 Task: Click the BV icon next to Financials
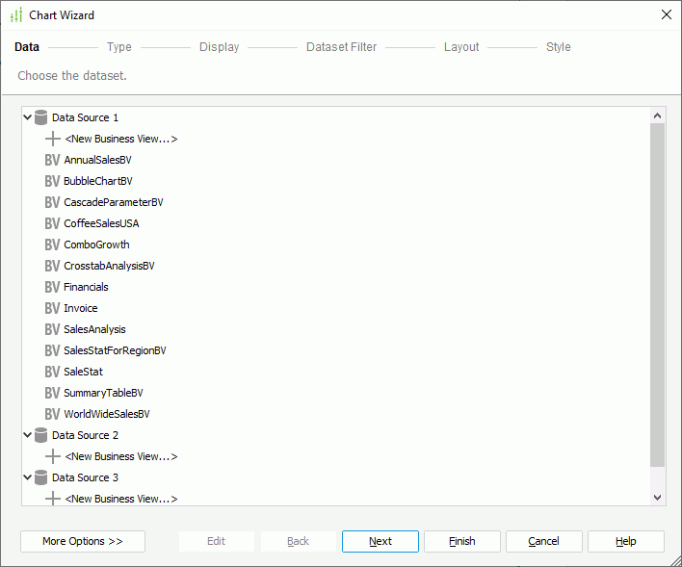click(x=52, y=287)
